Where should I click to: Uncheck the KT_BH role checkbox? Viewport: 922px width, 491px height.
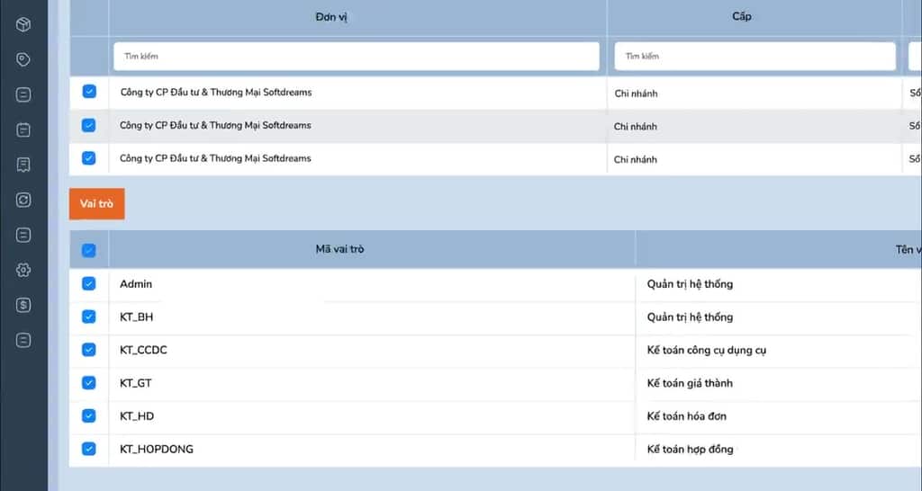(x=89, y=317)
